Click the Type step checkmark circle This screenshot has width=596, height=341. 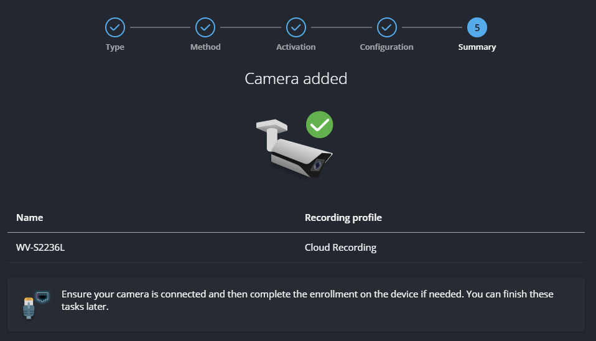tap(115, 27)
